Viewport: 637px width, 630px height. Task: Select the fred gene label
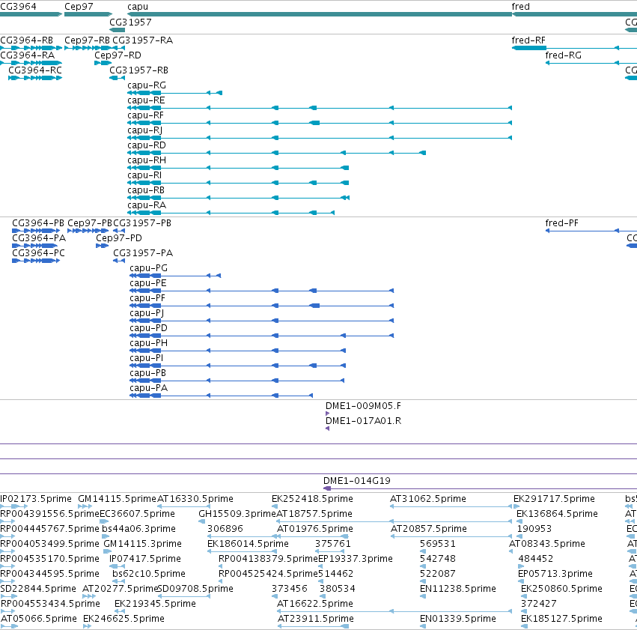(x=520, y=7)
